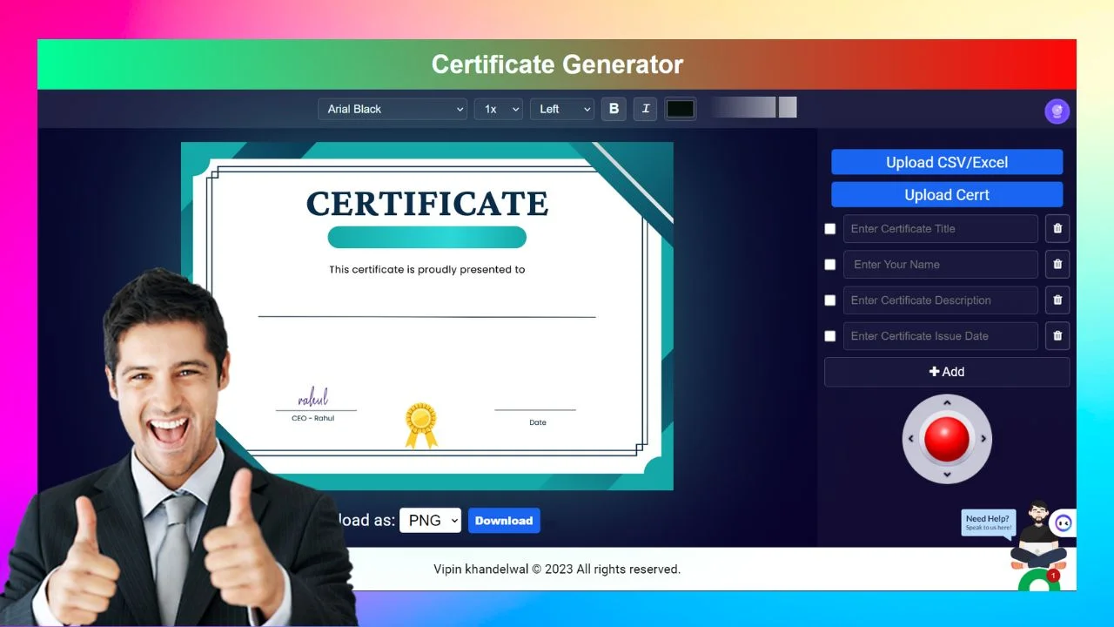Click the Enter Certificate Description input
The height and width of the screenshot is (627, 1114).
[x=941, y=300]
